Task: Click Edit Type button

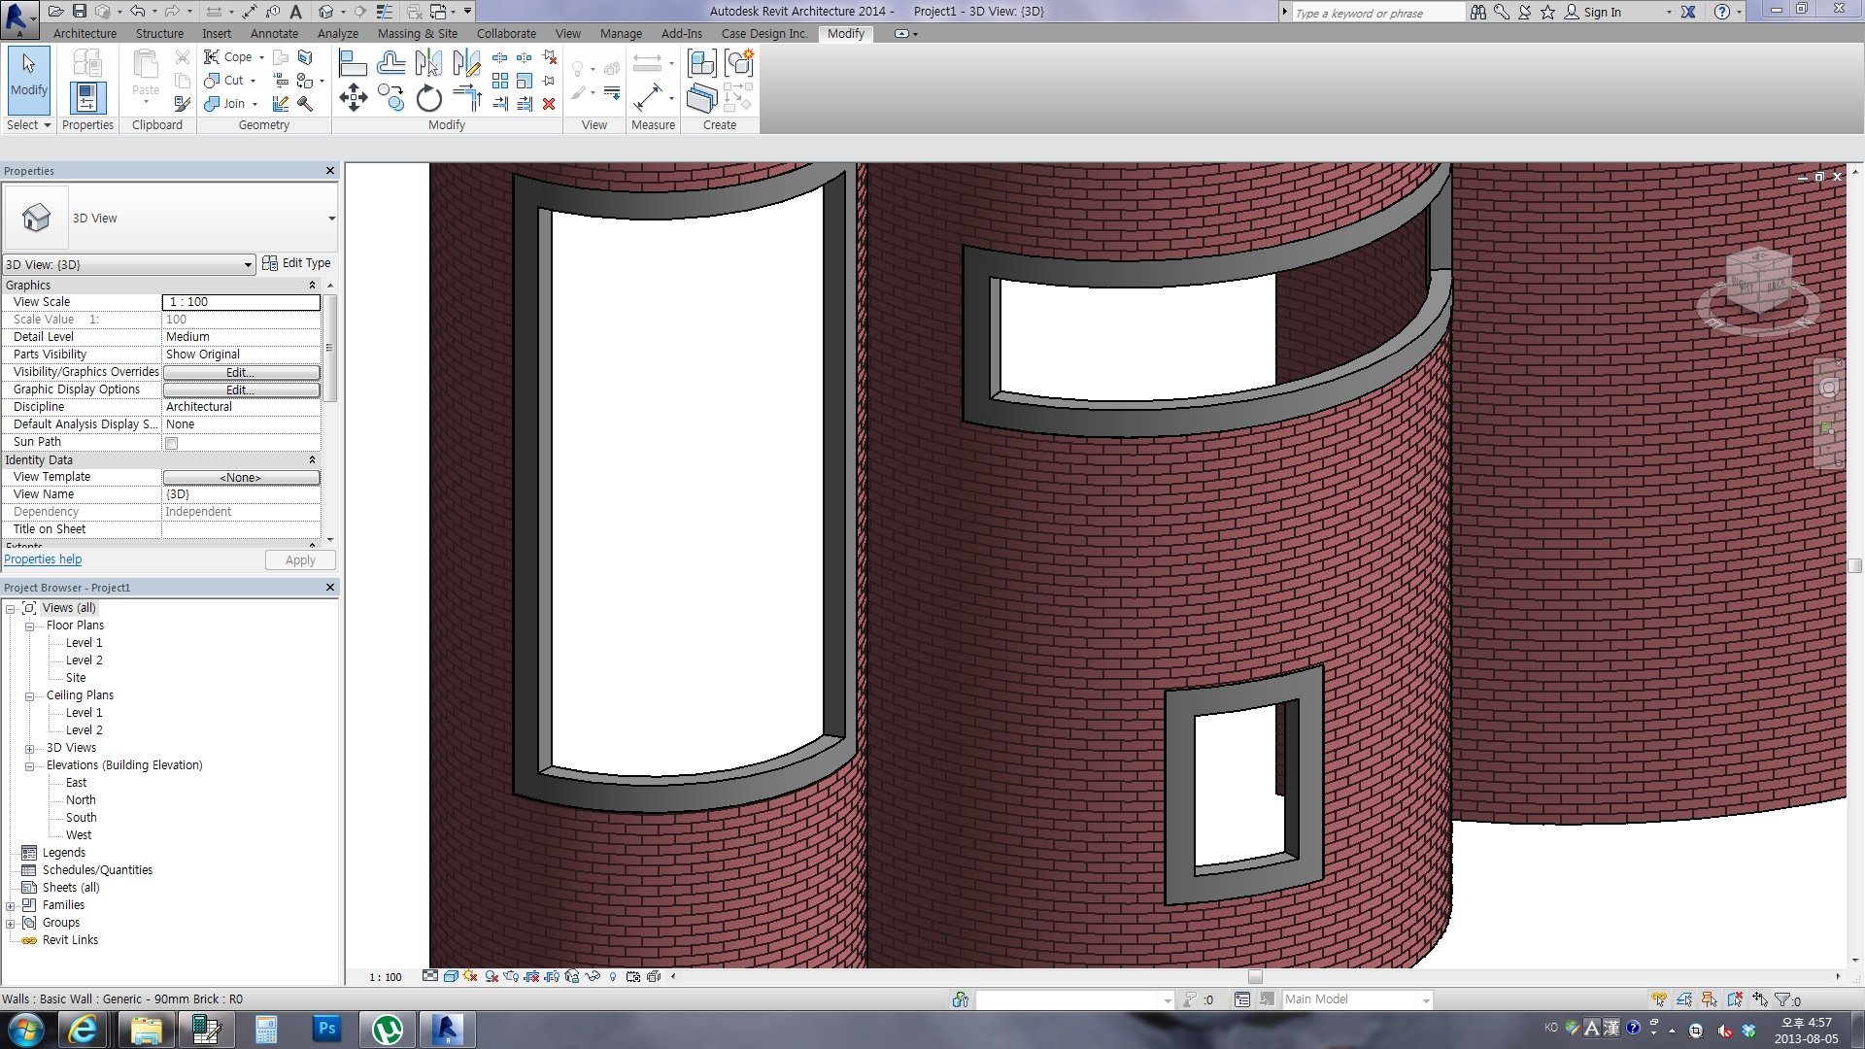Action: pyautogui.click(x=297, y=263)
